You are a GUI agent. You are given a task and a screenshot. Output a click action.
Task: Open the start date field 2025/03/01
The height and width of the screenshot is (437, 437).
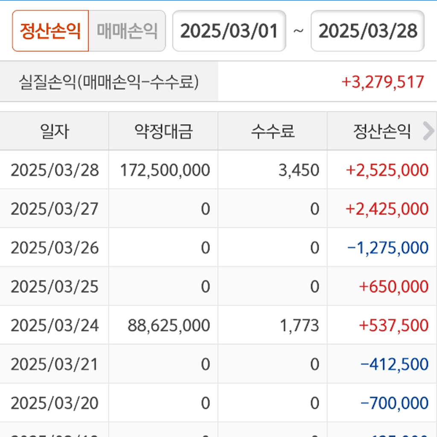click(229, 31)
